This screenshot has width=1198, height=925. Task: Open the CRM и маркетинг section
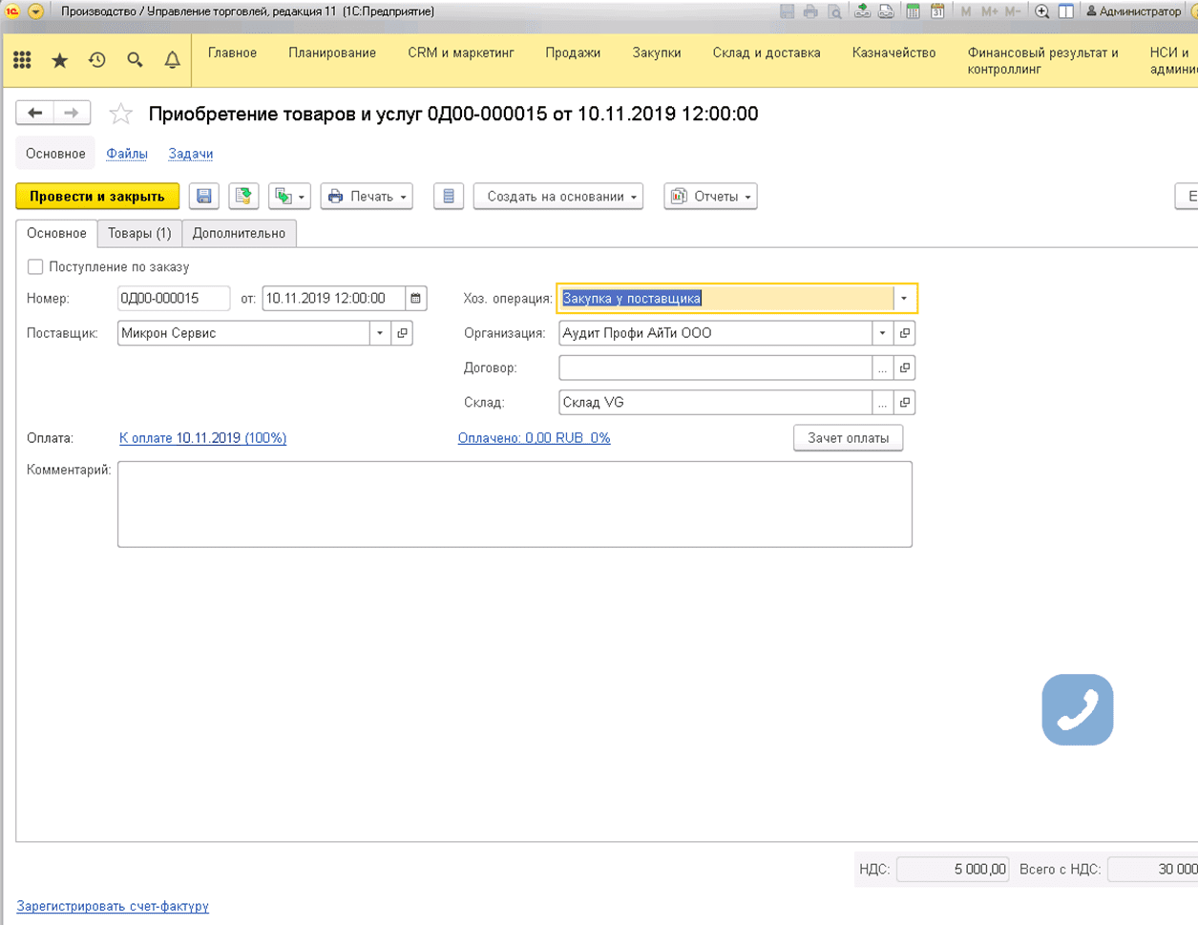tap(461, 53)
